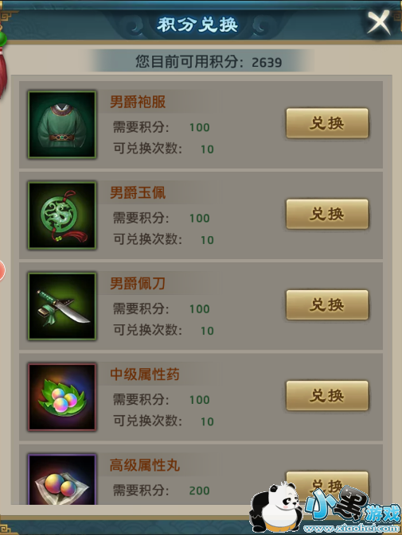The image size is (402, 535).
Task: Exchange points for 男爵佩刀
Action: click(327, 304)
